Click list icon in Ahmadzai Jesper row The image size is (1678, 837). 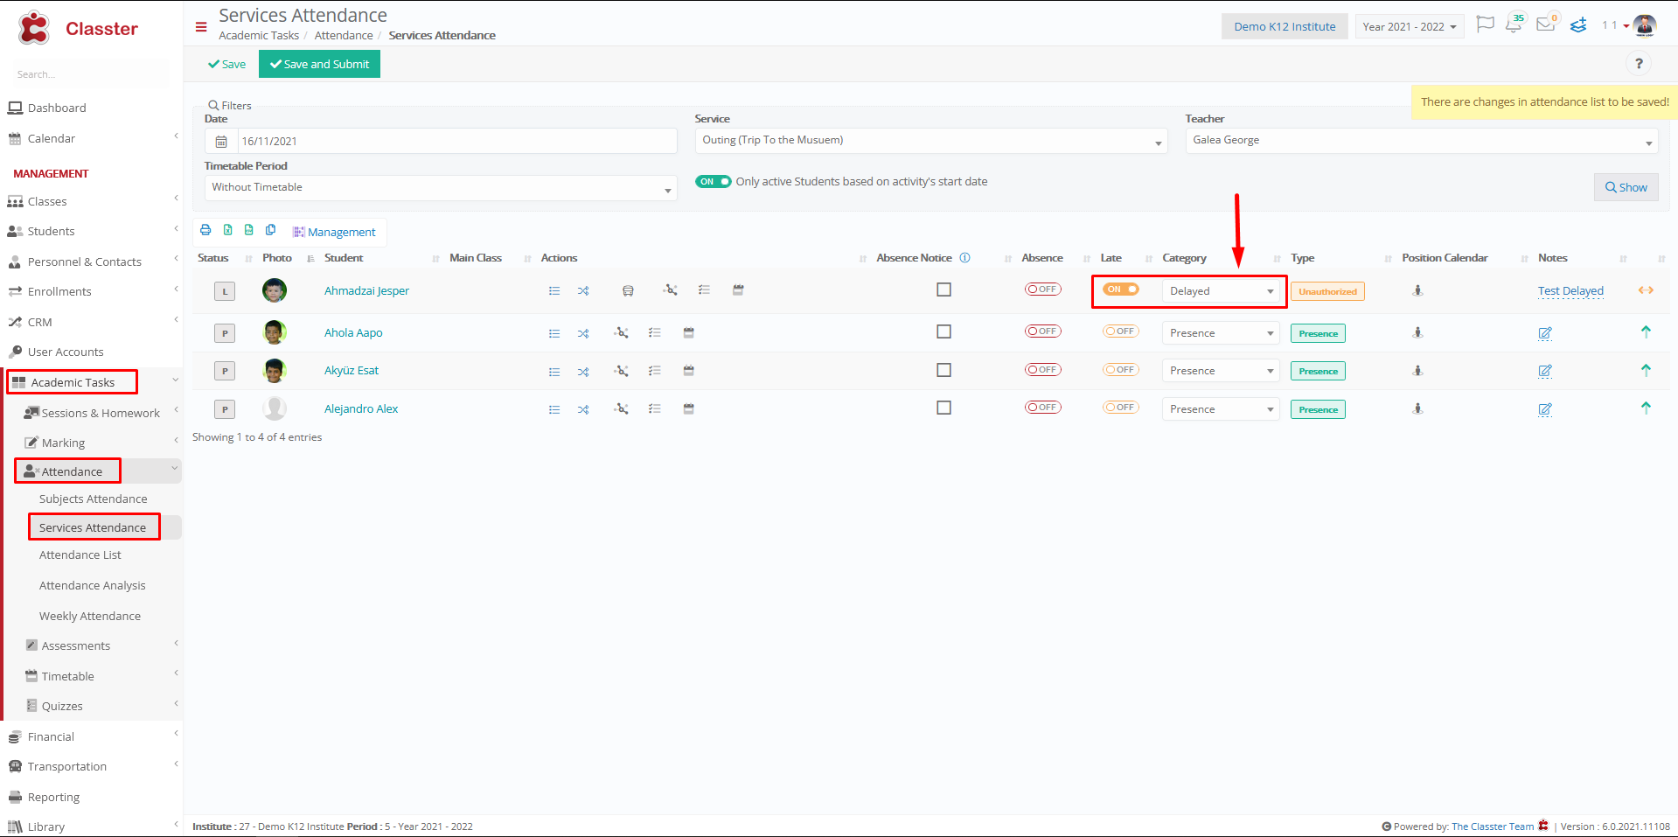554,291
